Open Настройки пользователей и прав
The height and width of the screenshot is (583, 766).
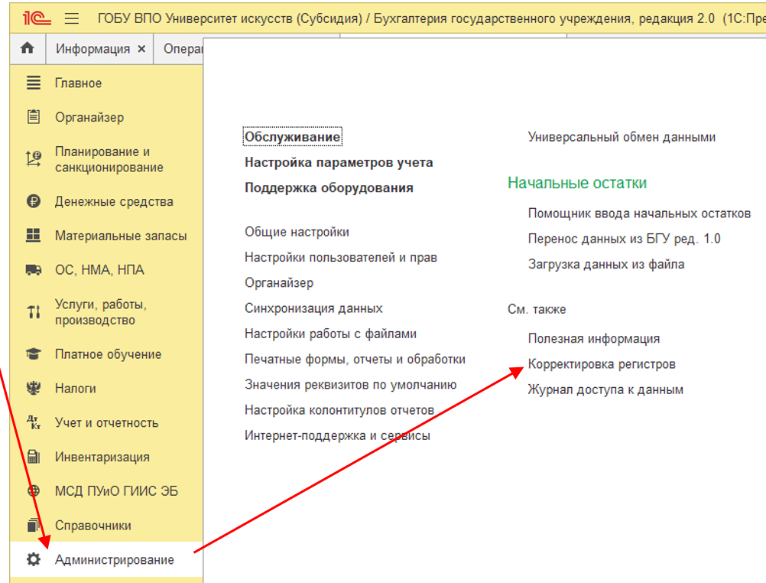(x=340, y=258)
